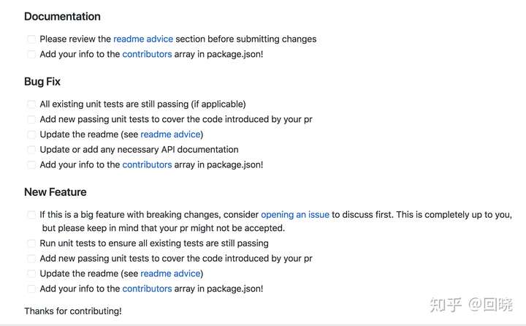Tick the contributors checkbox in the Bug Fix section
The width and height of the screenshot is (526, 326).
[x=31, y=165]
